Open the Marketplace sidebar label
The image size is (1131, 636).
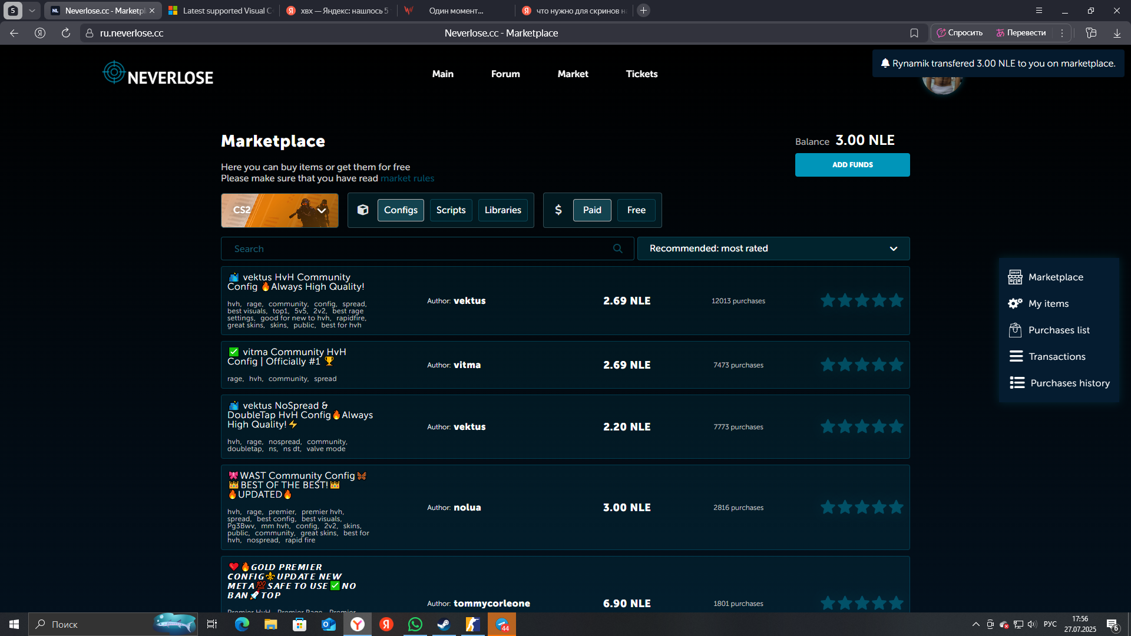[1056, 277]
